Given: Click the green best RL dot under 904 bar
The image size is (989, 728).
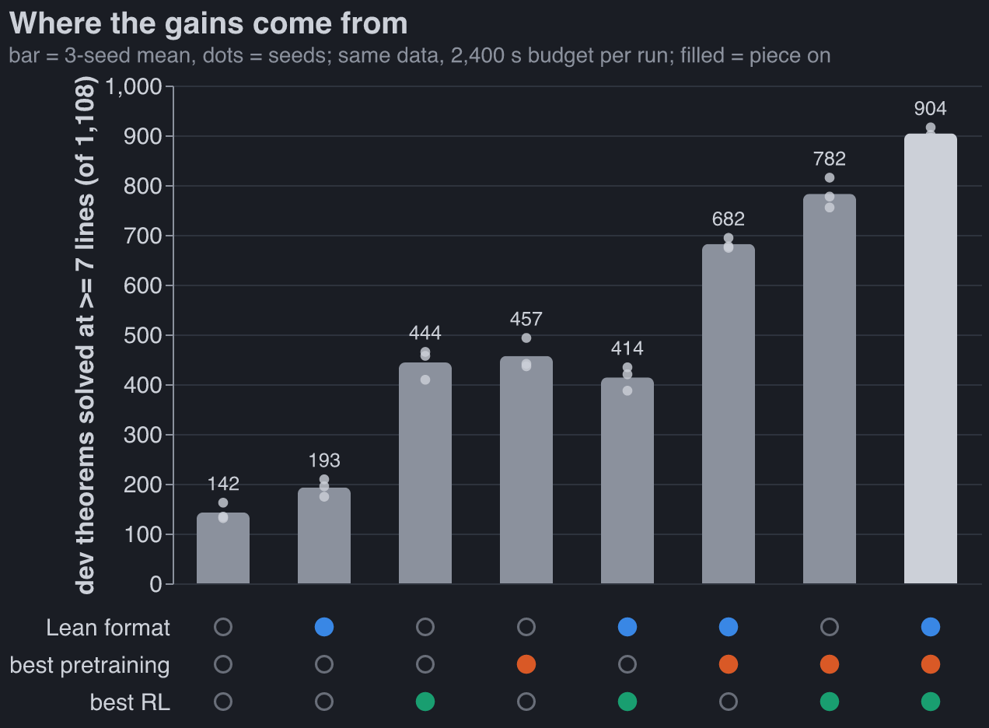Looking at the screenshot, I should point(931,702).
